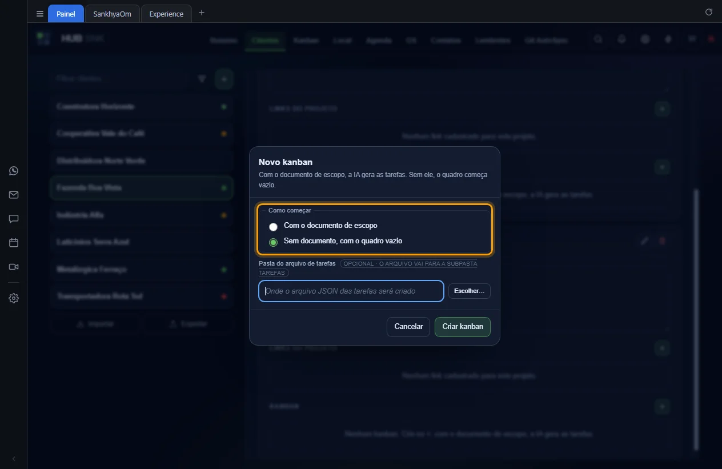Select Metalúrgica Ferraço client
Image resolution: width=722 pixels, height=469 pixels.
coord(142,270)
